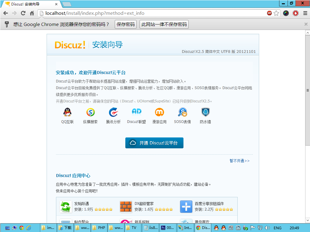Dismiss the save password infobar
The image size is (310, 232).
point(306,24)
